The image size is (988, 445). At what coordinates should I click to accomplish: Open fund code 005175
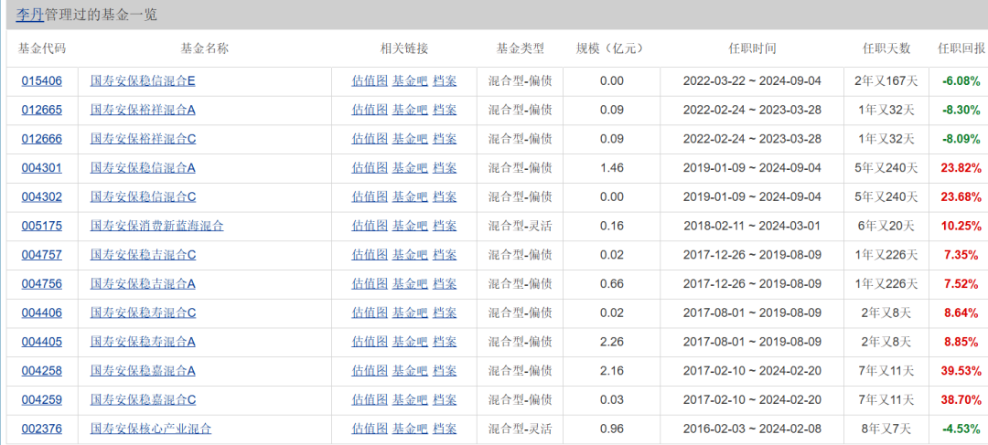(41, 226)
